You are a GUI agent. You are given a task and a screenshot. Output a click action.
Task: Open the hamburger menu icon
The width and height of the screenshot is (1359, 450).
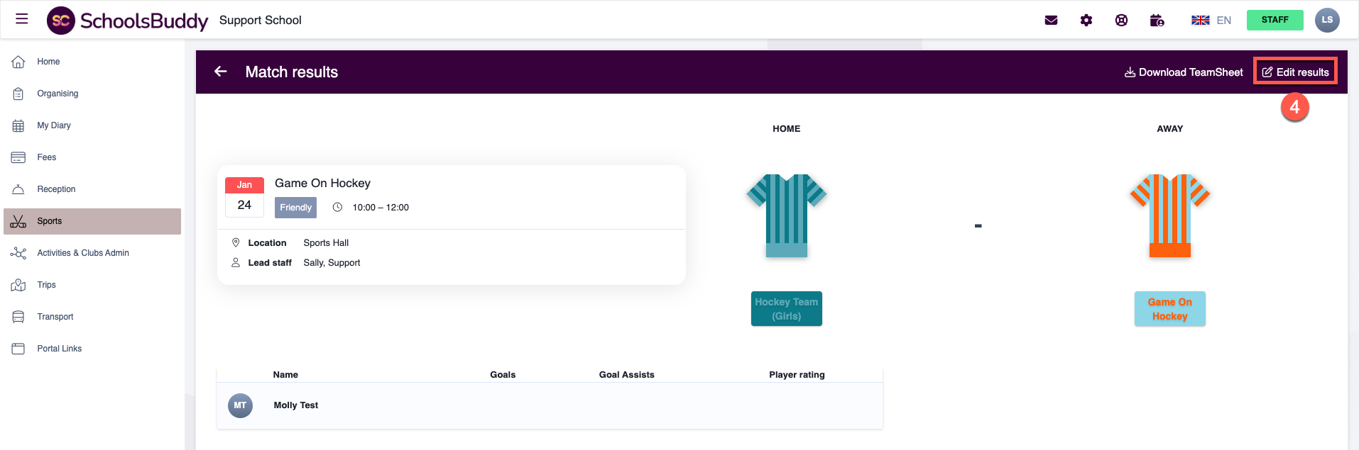coord(22,19)
